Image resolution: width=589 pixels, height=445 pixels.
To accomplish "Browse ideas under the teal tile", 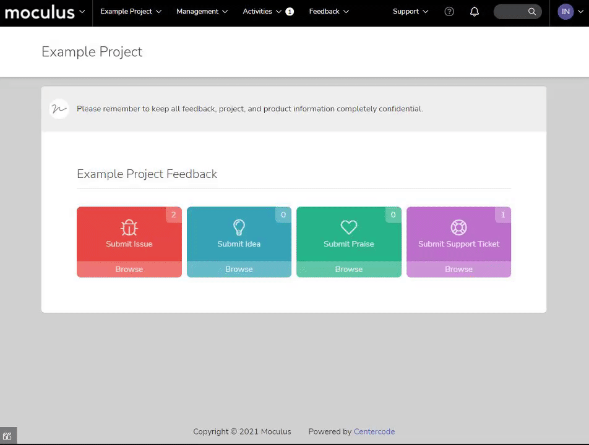I will (x=239, y=269).
